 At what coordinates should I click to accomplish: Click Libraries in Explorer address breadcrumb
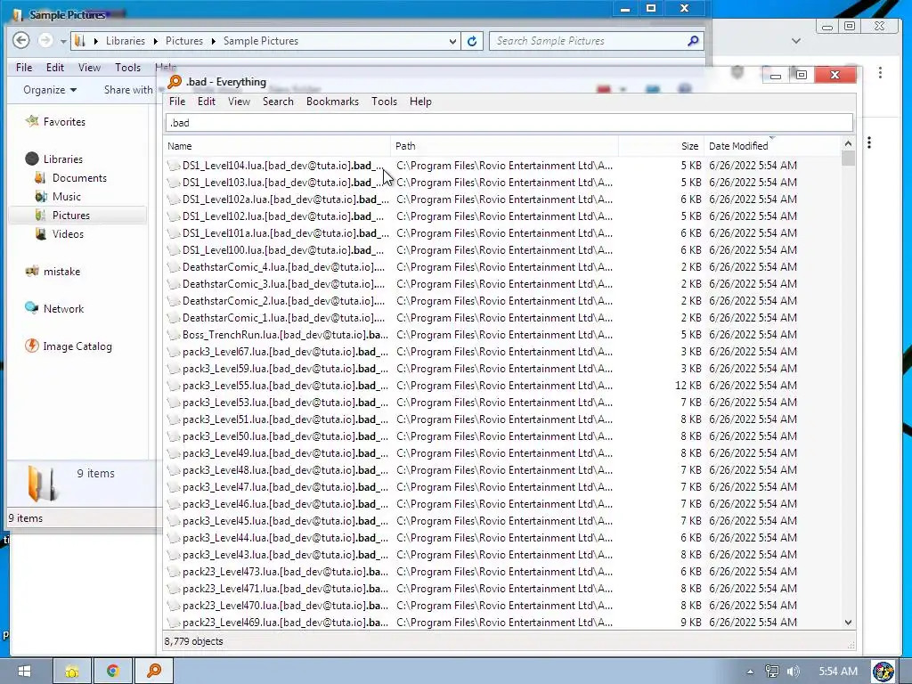126,41
